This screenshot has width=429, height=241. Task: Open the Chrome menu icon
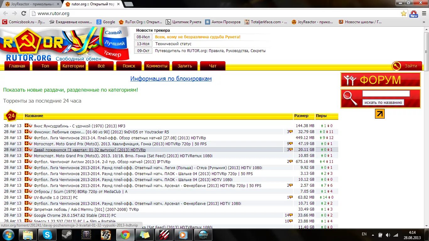(x=424, y=13)
